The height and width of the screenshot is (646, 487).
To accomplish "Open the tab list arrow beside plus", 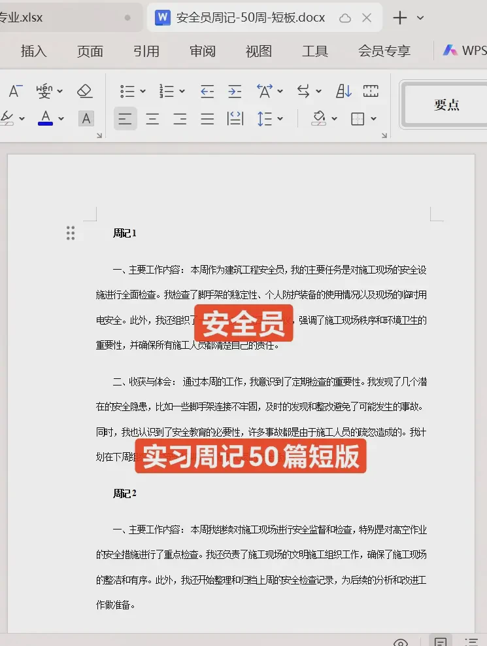I will pos(420,18).
